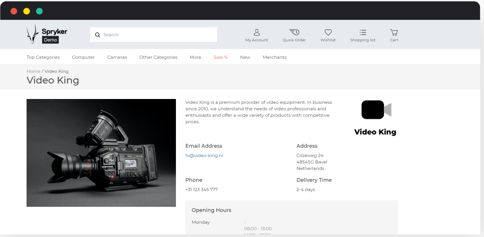The image size is (484, 237).
Task: Click the phone number +31 123 345 777
Action: (201, 190)
